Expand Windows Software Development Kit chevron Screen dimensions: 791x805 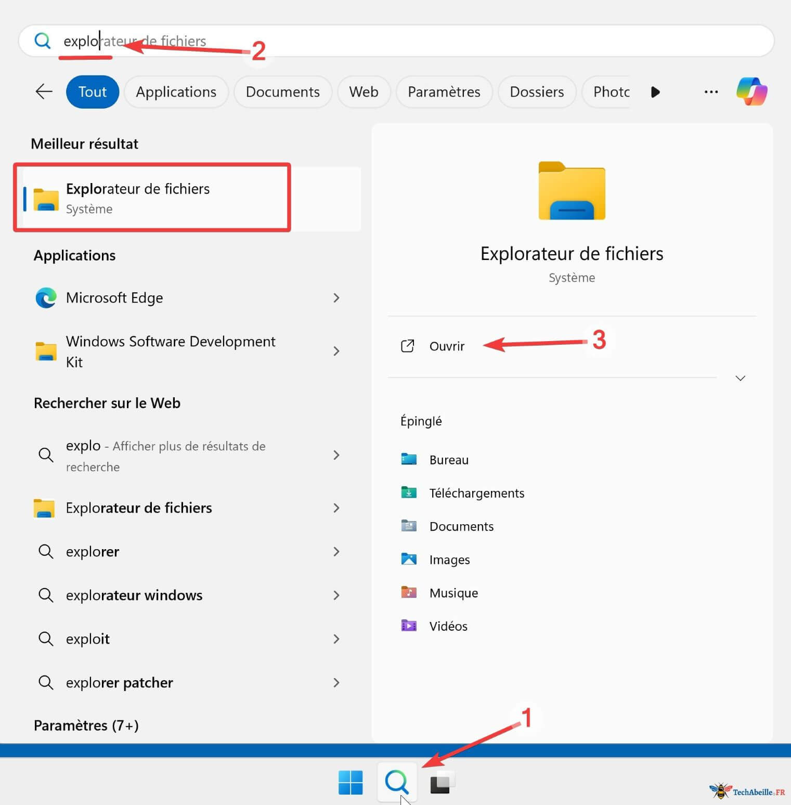click(x=336, y=352)
